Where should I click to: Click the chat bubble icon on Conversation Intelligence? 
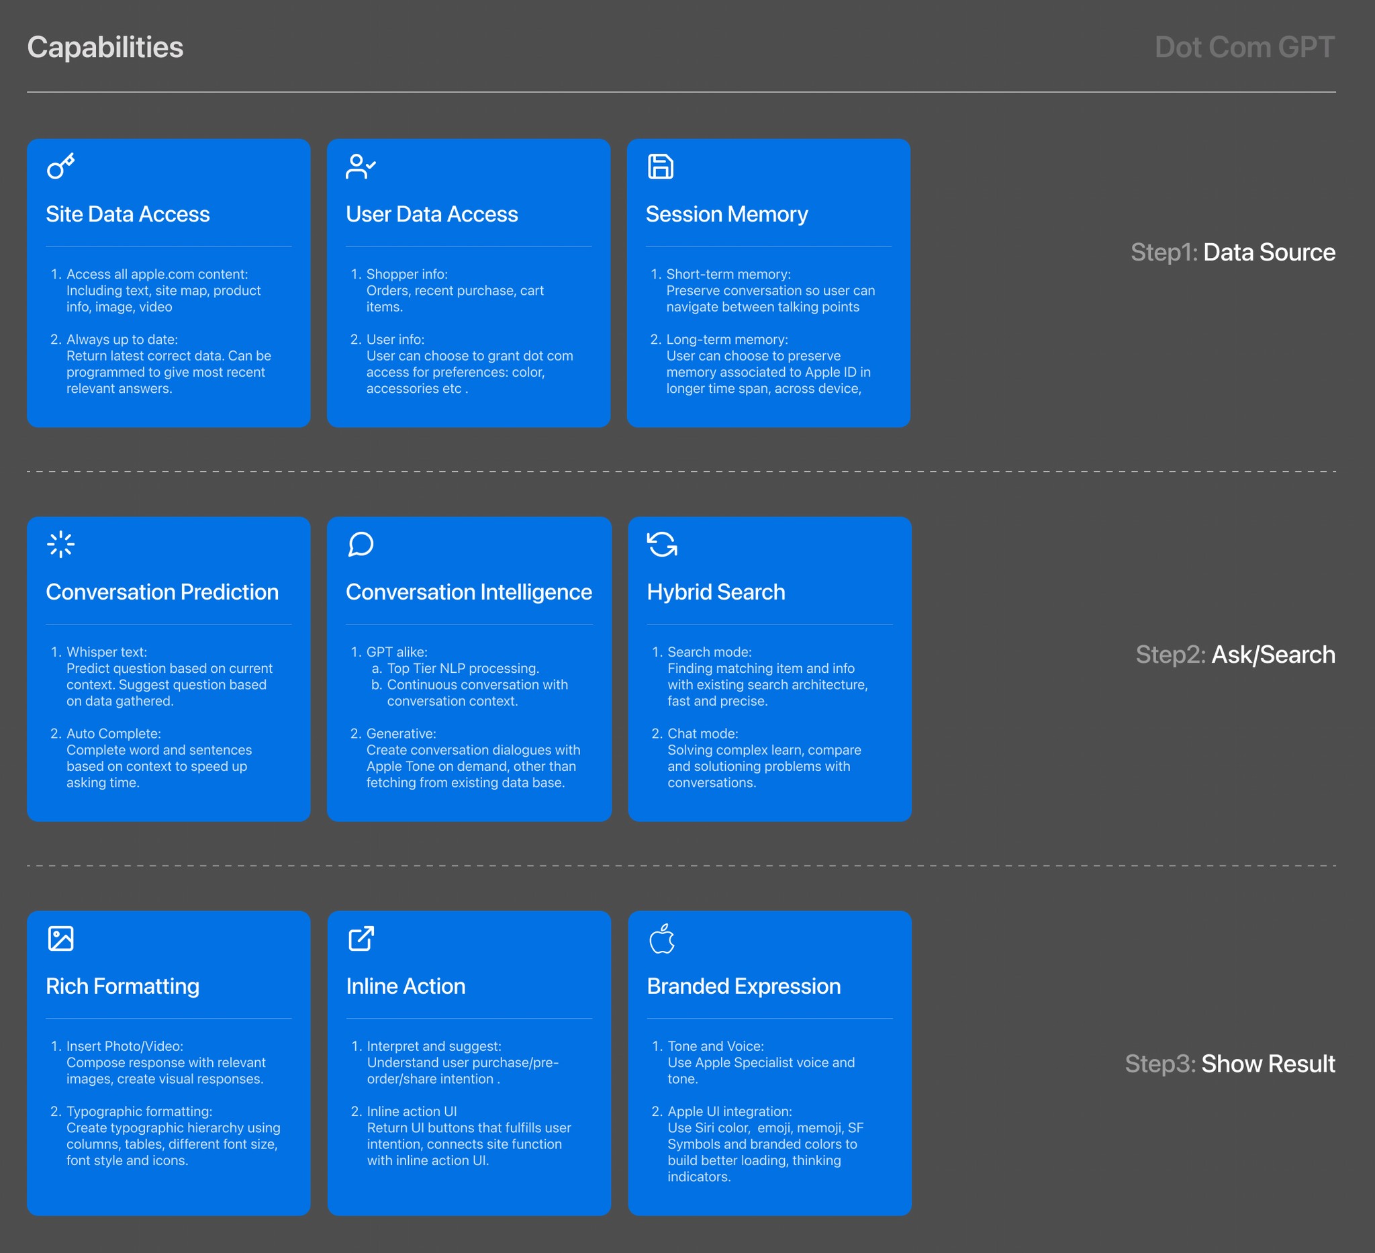[361, 544]
